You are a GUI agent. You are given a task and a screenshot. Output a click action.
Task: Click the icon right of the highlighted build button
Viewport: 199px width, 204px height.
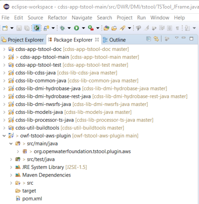pyautogui.click(x=46, y=28)
